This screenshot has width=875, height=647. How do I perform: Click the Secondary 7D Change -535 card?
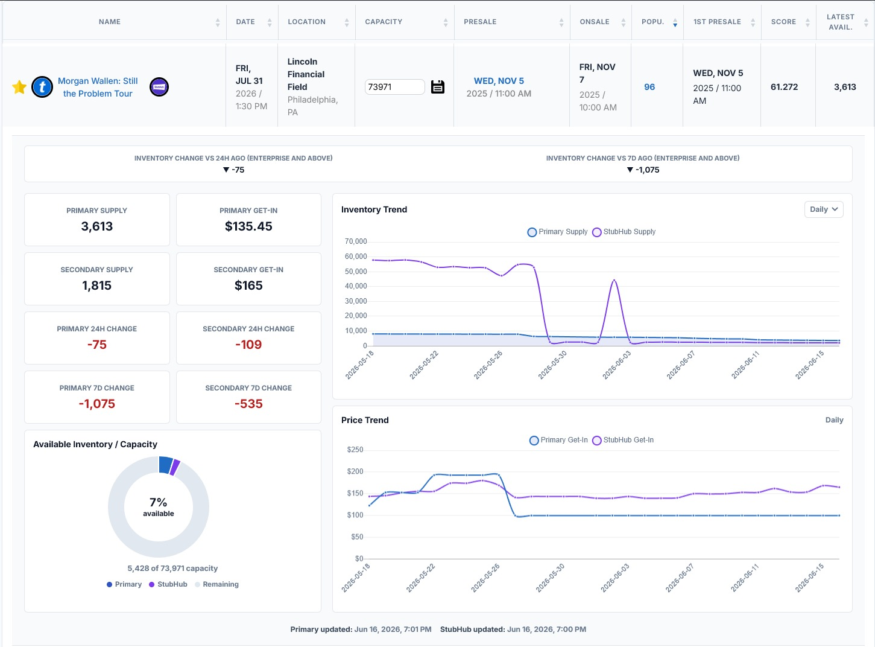(x=248, y=397)
